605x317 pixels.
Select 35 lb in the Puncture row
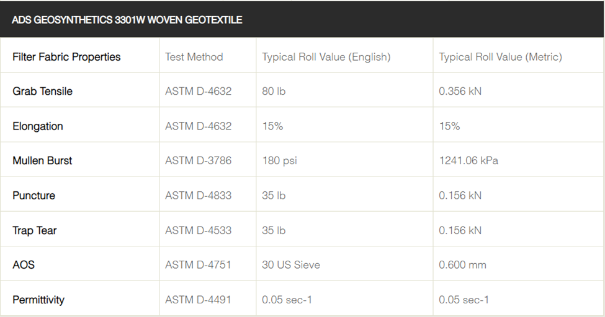pyautogui.click(x=274, y=196)
